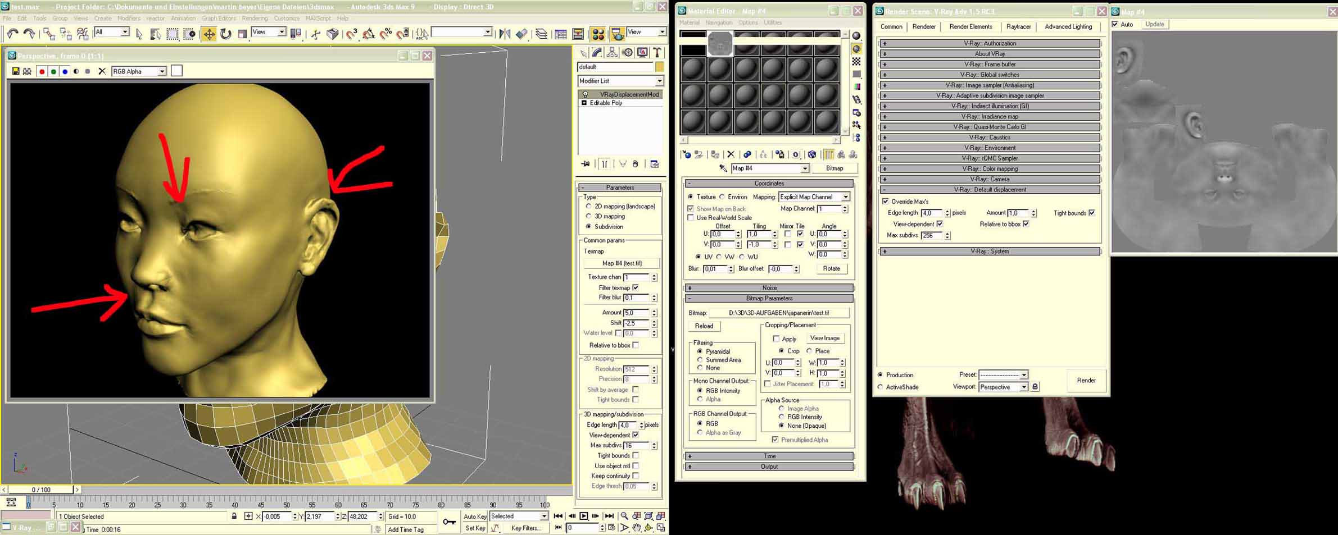The height and width of the screenshot is (535, 1338).
Task: Open the Rendering menu
Action: [255, 19]
